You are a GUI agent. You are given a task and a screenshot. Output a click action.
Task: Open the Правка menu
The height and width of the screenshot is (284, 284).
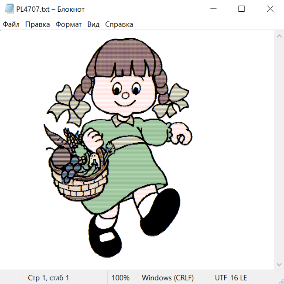point(37,25)
